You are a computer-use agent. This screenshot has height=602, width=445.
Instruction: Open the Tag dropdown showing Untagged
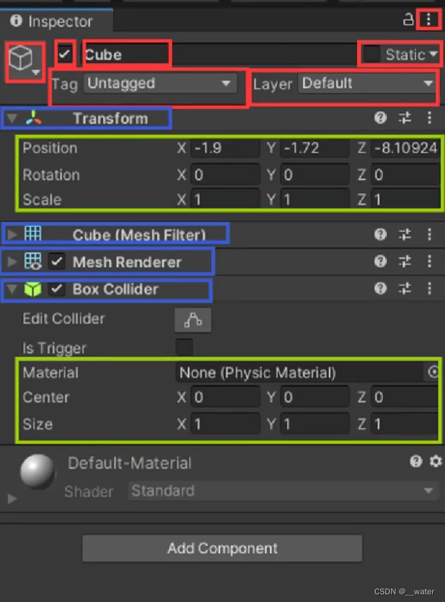160,83
